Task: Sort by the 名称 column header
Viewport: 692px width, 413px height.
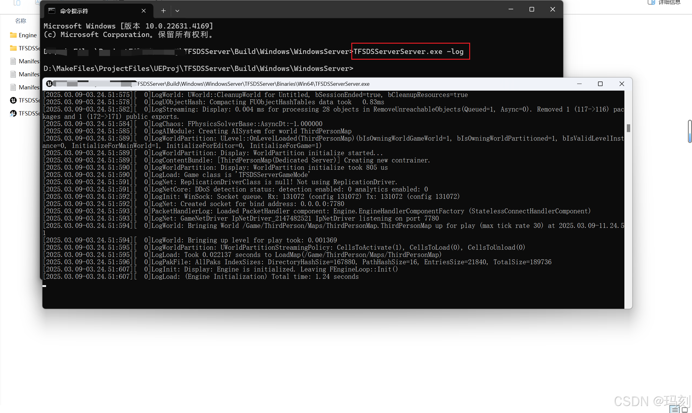Action: (21, 21)
